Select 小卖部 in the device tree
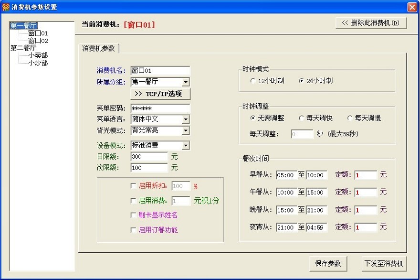This screenshot has height=280, width=420. [x=38, y=55]
